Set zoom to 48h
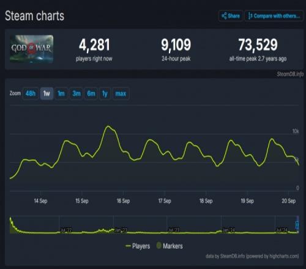The height and width of the screenshot is (269, 306). [31, 94]
